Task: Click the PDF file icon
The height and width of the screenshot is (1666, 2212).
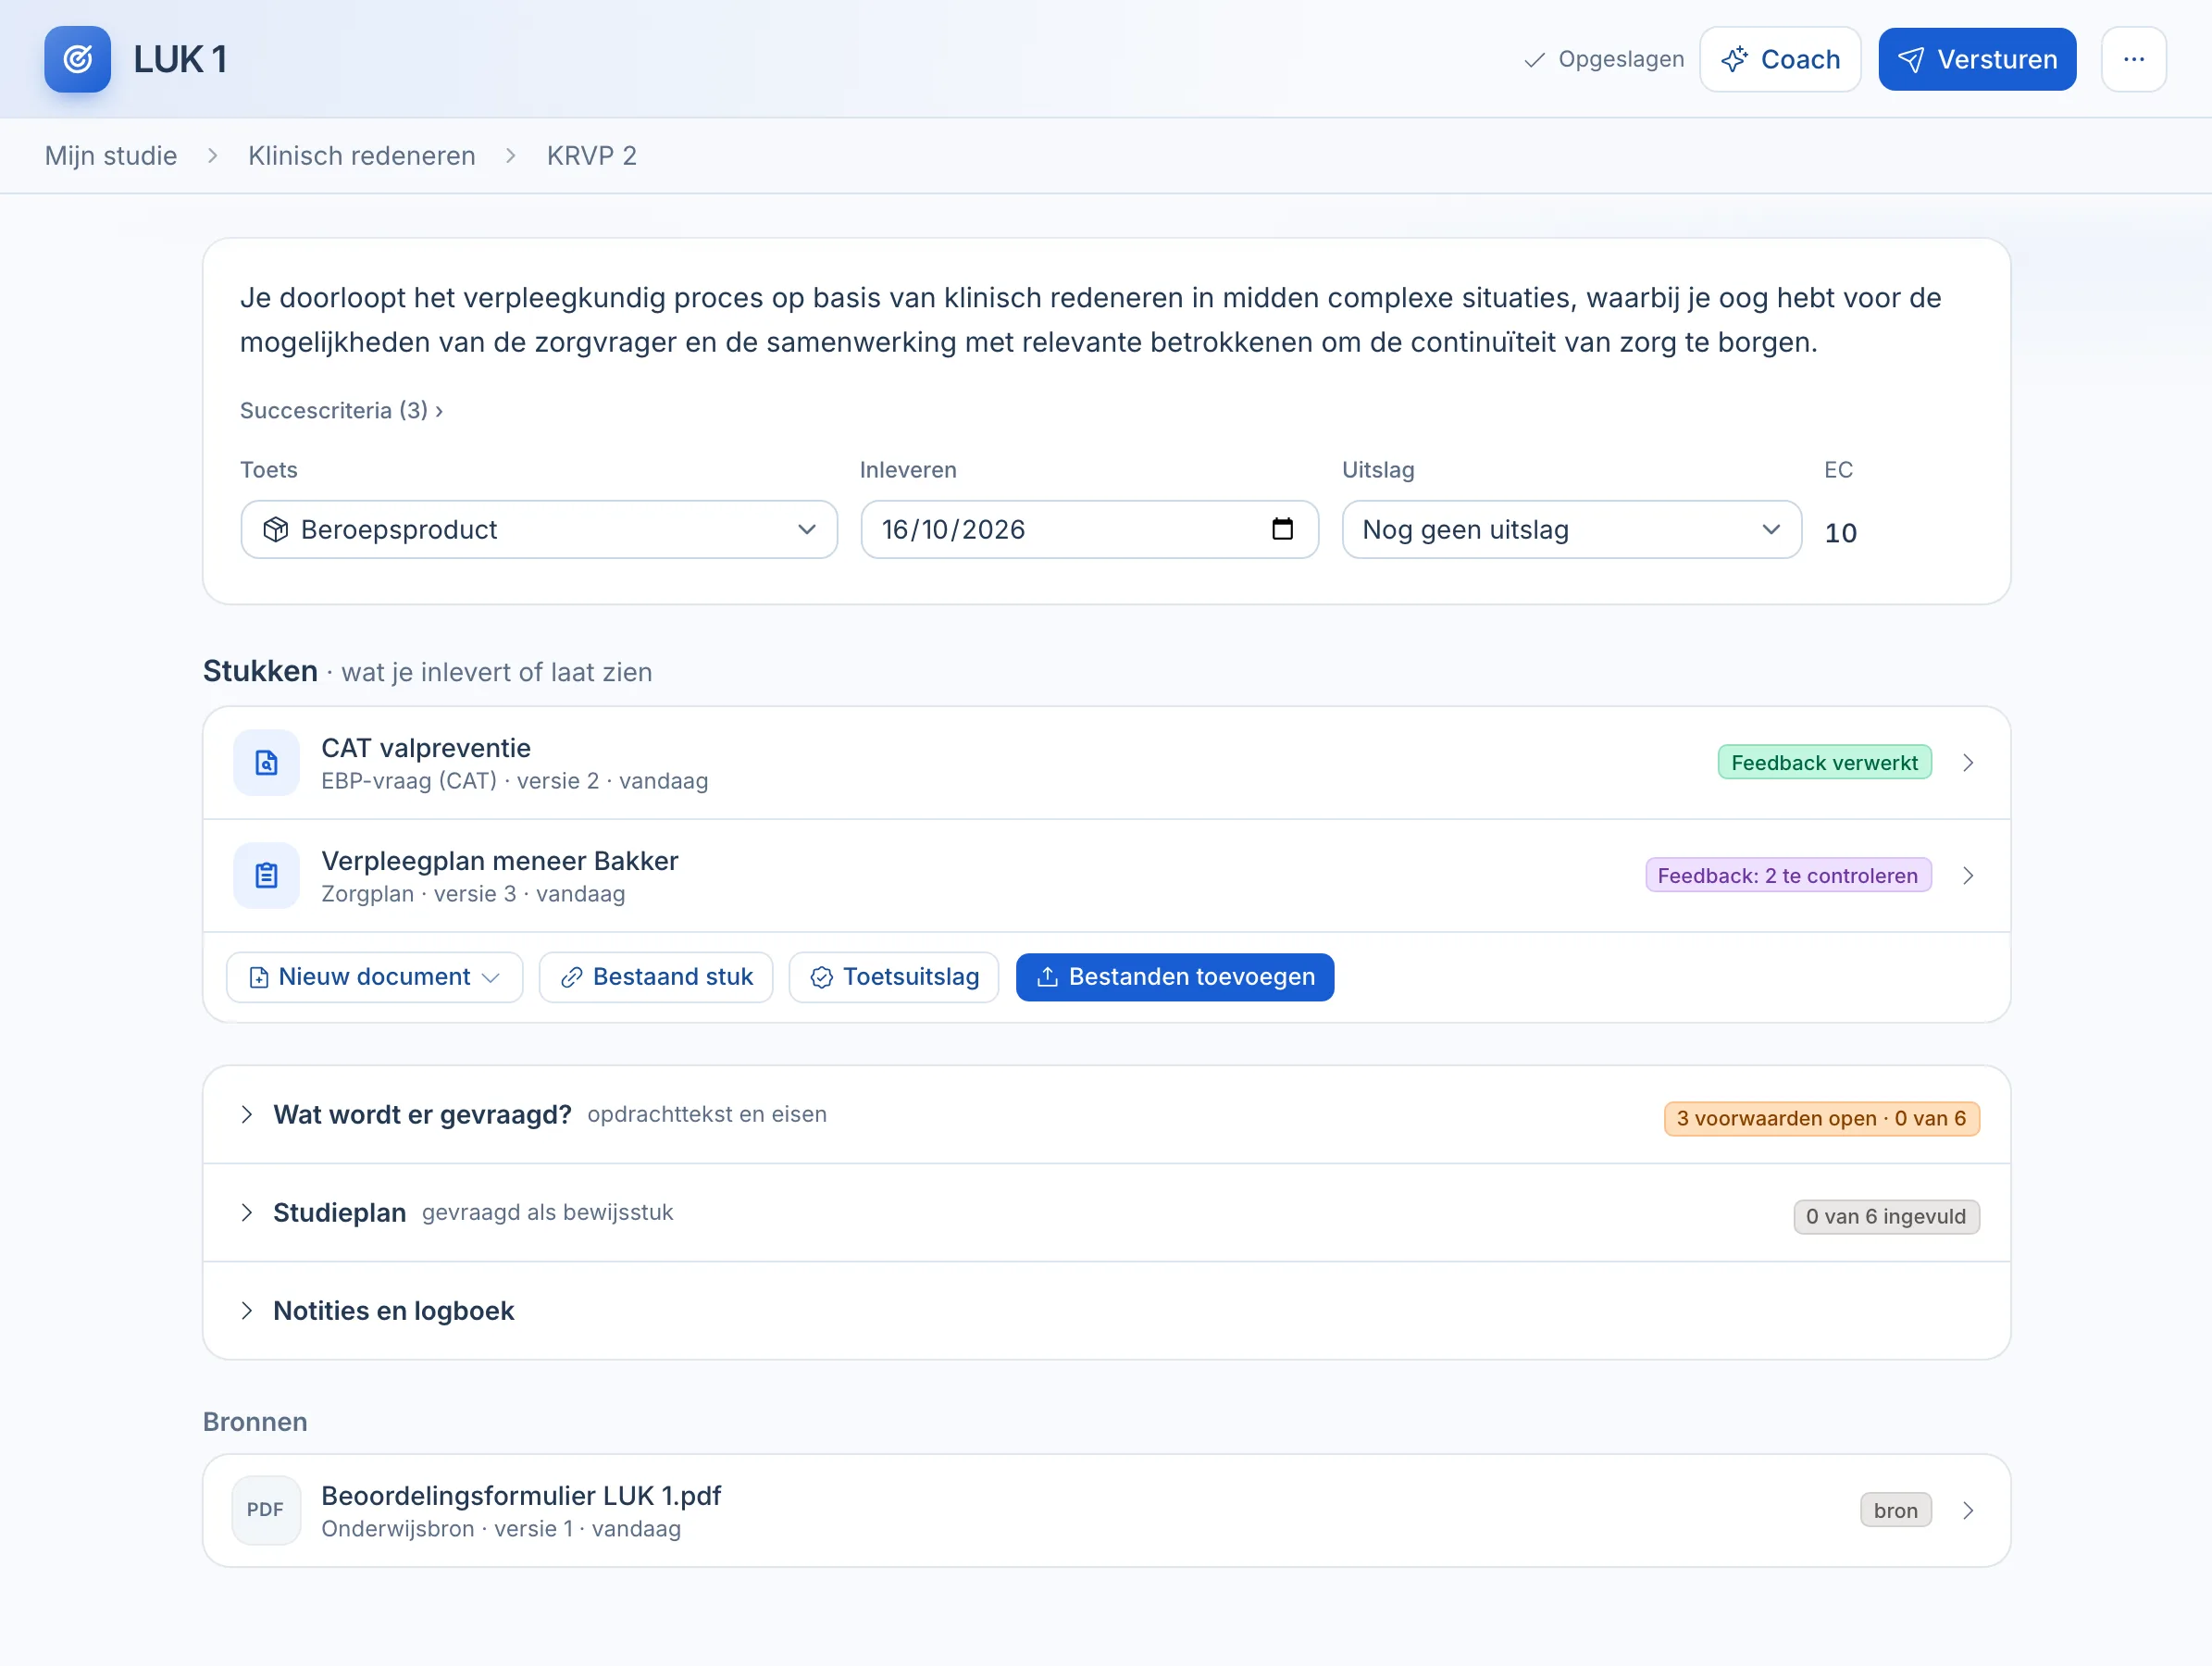Action: [x=266, y=1510]
